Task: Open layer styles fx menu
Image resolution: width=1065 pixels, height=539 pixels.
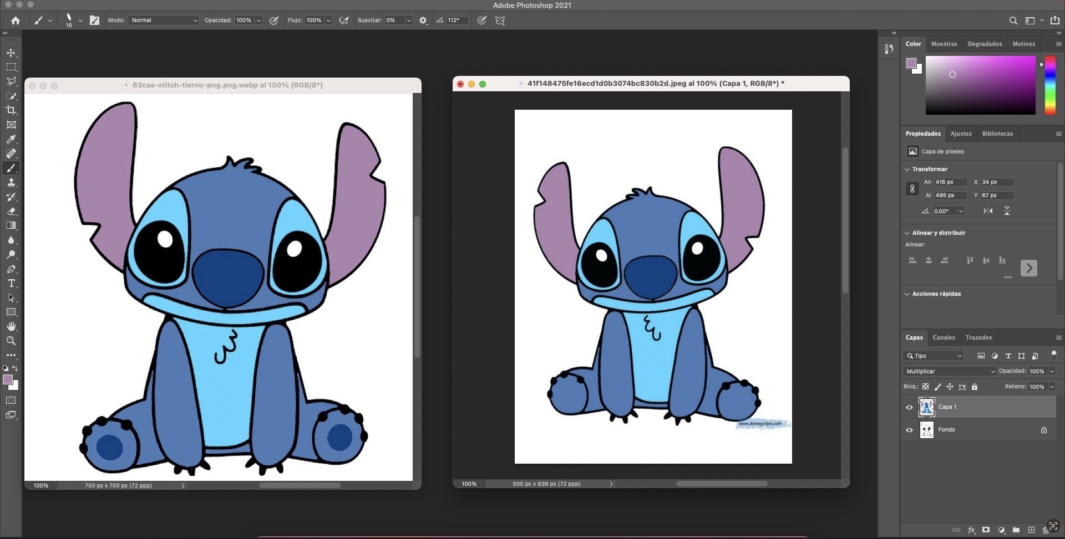Action: [971, 530]
